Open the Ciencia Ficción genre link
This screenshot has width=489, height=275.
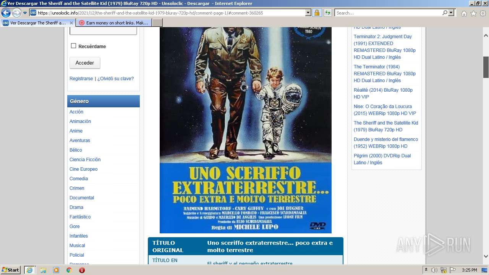coord(85,160)
